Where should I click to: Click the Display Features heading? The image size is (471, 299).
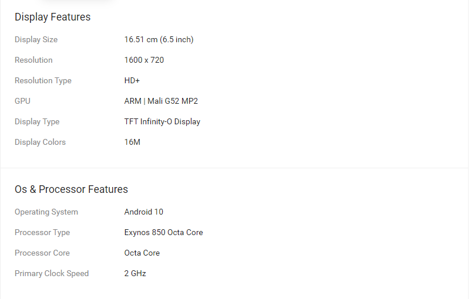[53, 17]
